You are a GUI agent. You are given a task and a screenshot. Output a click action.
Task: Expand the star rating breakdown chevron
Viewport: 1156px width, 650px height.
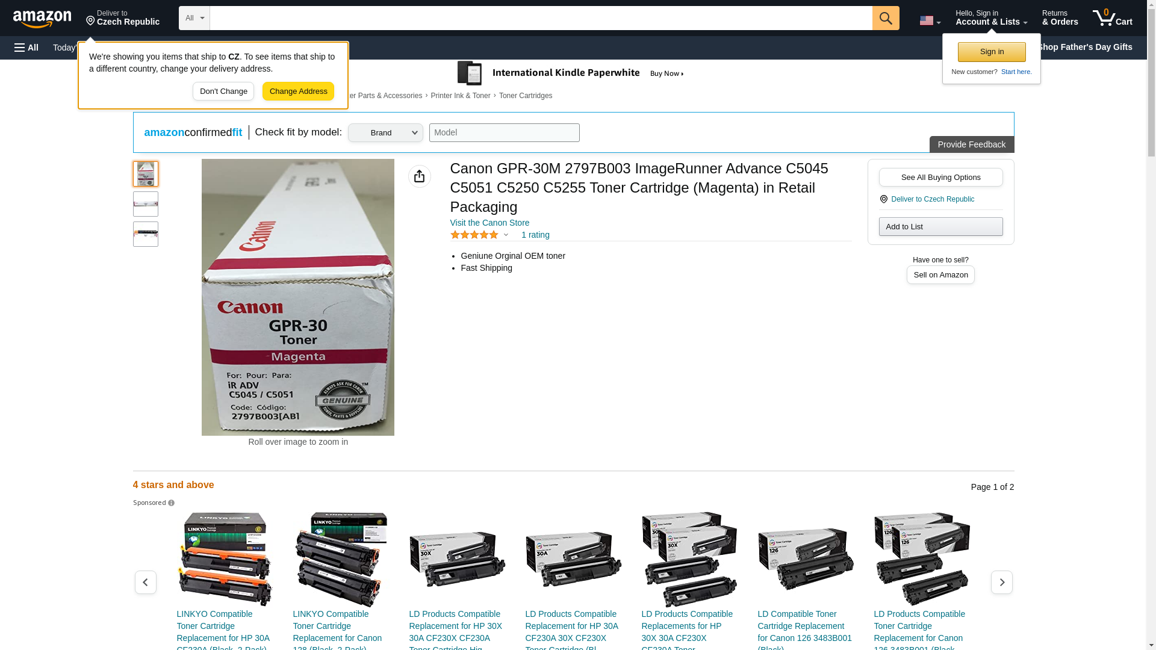point(506,235)
